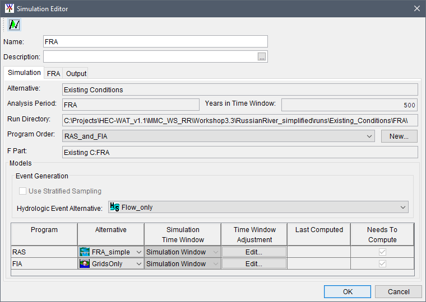Click Edit... for FIA time window adjustment

(254, 263)
